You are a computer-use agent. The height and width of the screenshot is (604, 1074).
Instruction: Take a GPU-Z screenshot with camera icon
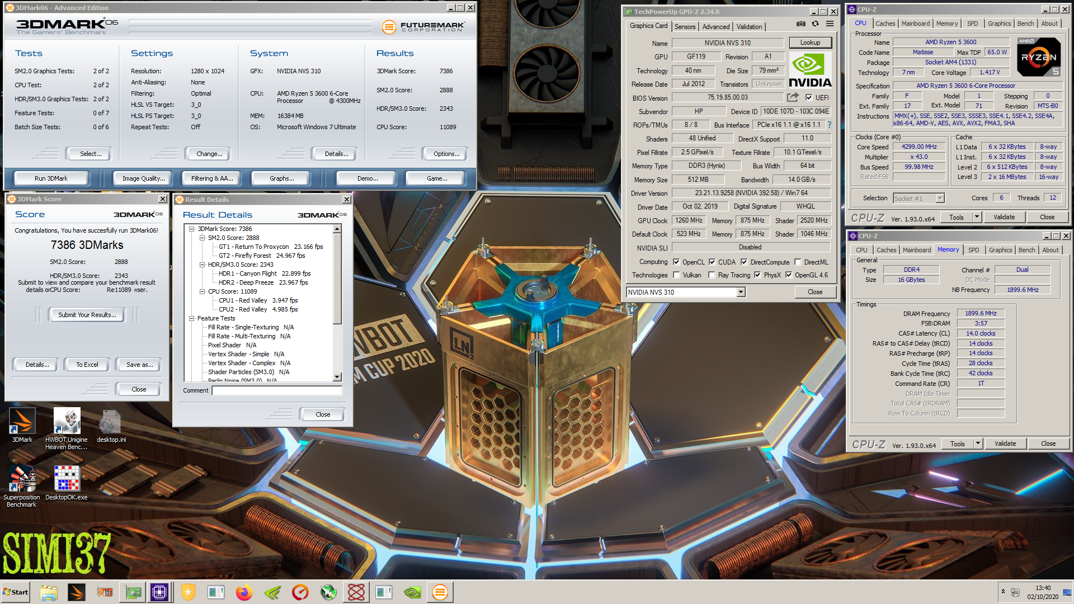coord(801,24)
